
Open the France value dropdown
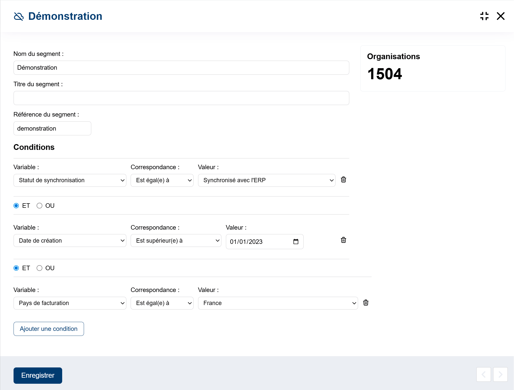pyautogui.click(x=278, y=303)
